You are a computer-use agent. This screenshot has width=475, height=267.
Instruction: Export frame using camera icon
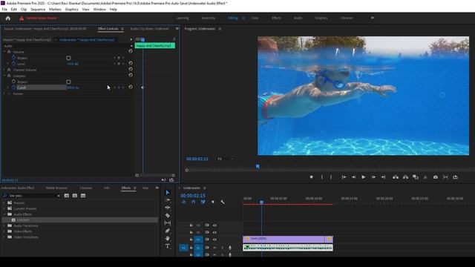436,177
